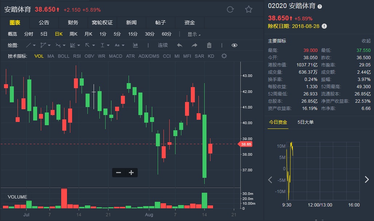Select the line drawing tool

coord(28,45)
